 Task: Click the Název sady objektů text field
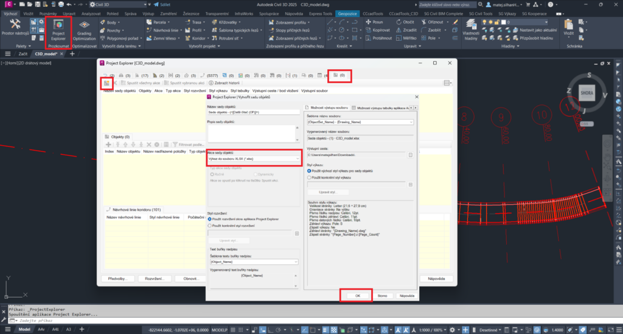click(x=253, y=112)
